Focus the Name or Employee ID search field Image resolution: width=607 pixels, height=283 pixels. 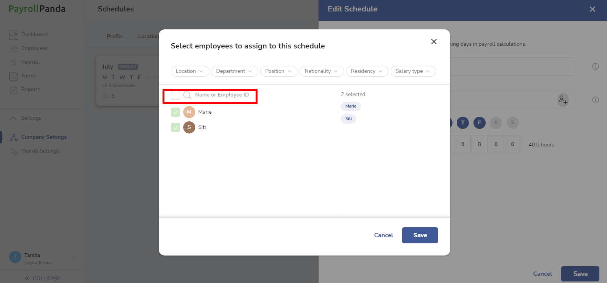[222, 95]
